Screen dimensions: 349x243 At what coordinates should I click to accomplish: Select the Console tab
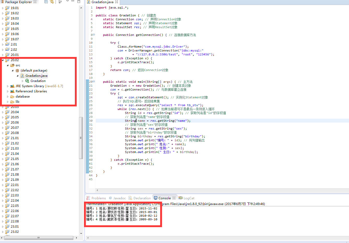(165, 198)
